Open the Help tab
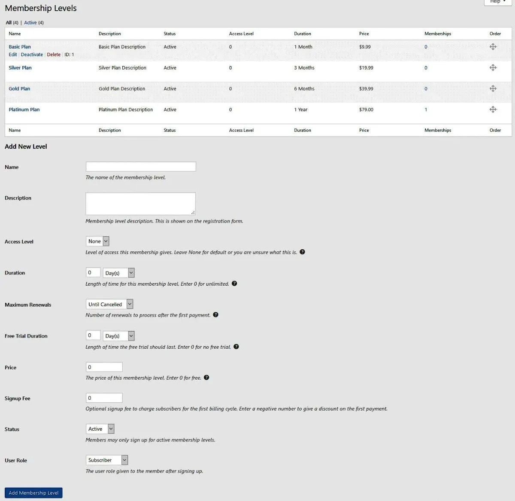Image resolution: width=515 pixels, height=501 pixels. (498, 2)
